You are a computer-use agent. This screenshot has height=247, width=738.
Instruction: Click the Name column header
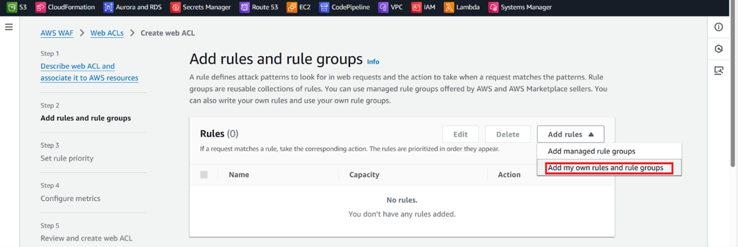click(239, 174)
